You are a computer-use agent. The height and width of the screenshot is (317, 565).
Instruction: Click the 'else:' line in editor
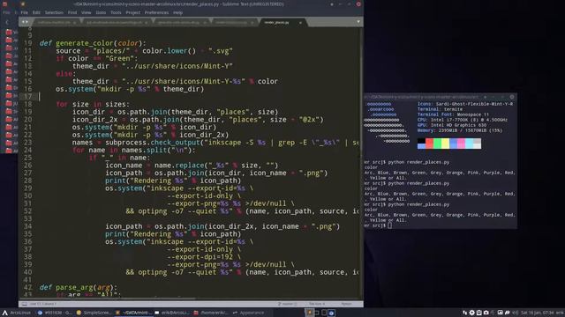click(x=66, y=74)
